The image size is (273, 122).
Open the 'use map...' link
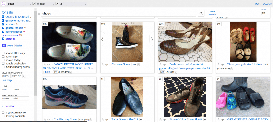8,80
